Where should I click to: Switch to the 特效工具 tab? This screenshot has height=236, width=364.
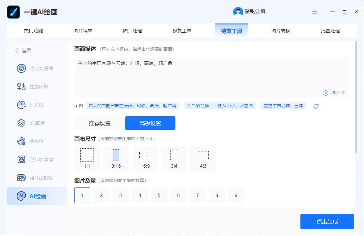(231, 31)
